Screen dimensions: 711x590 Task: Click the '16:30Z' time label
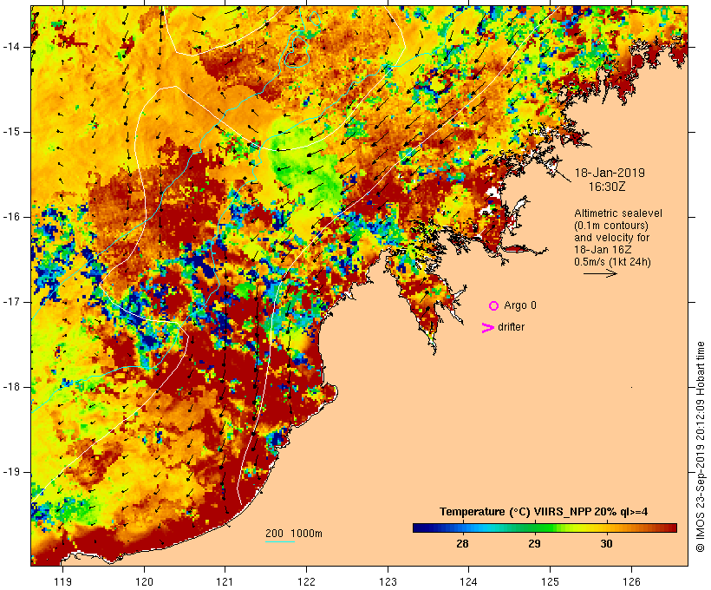pos(607,187)
